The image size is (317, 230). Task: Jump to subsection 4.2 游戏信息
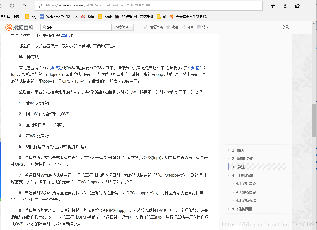246,192
